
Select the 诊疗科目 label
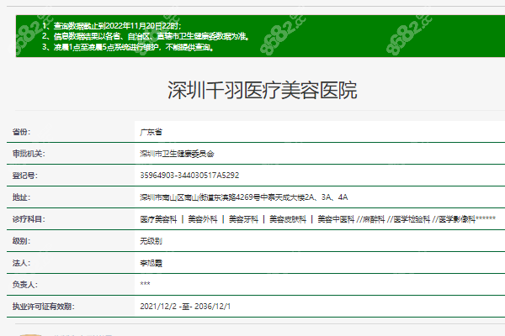29,219
